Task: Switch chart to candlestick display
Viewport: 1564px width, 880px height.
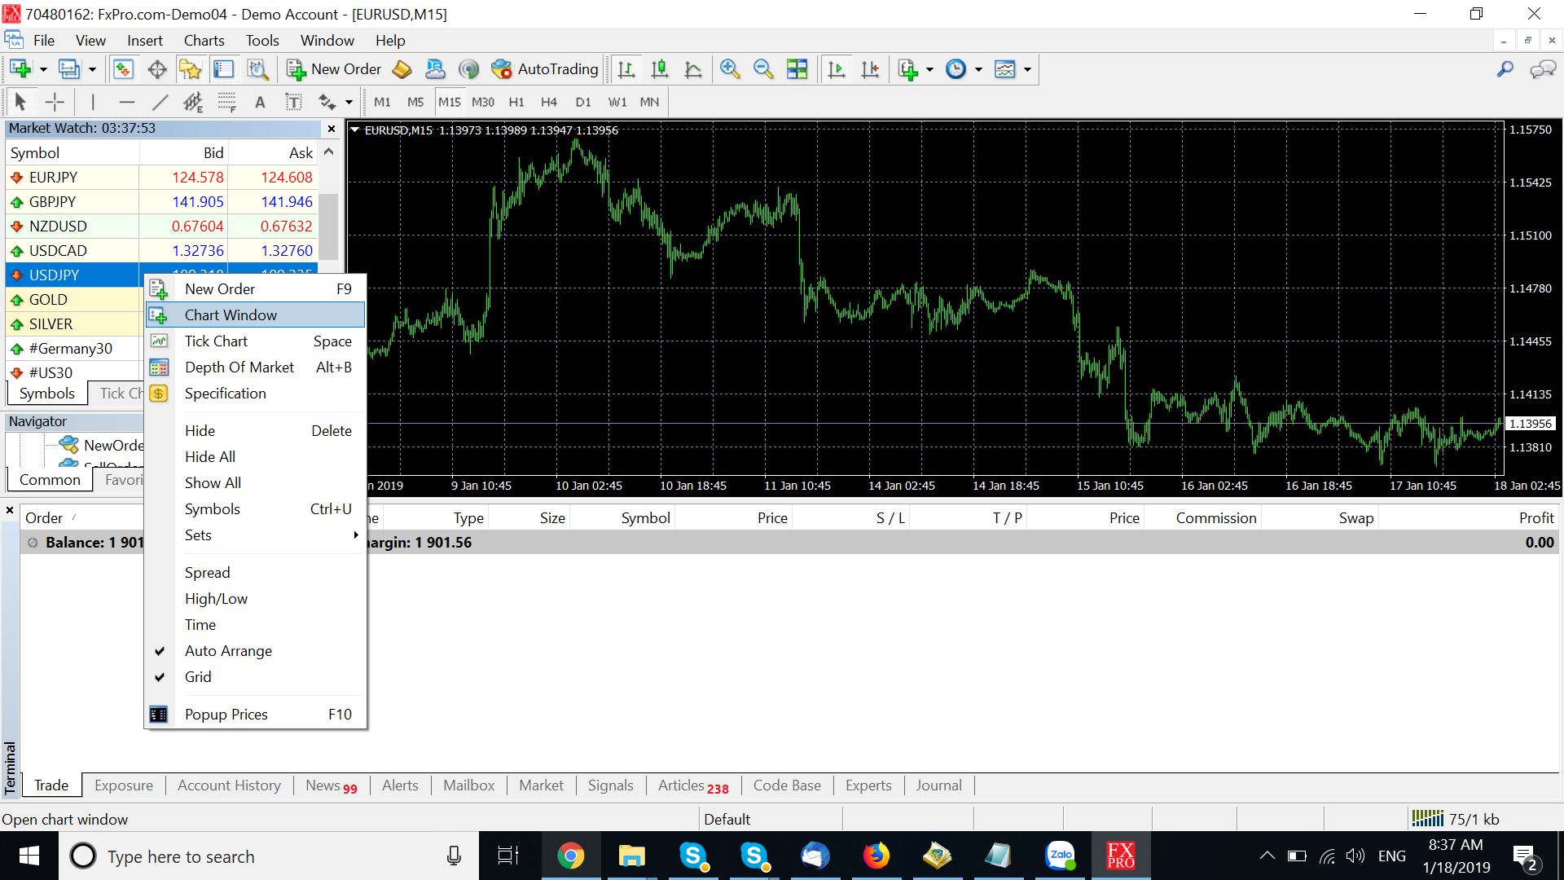Action: 660,69
